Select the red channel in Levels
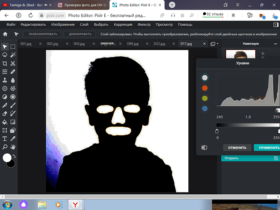The width and height of the screenshot is (280, 210). [205, 88]
